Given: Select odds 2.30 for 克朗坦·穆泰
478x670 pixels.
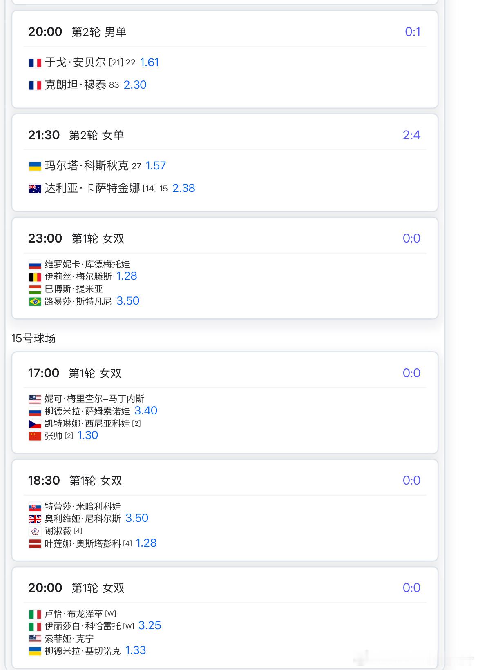Looking at the screenshot, I should 135,85.
